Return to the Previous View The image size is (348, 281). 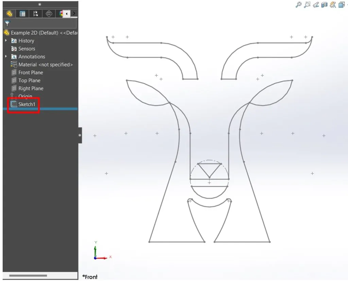[x=316, y=5]
